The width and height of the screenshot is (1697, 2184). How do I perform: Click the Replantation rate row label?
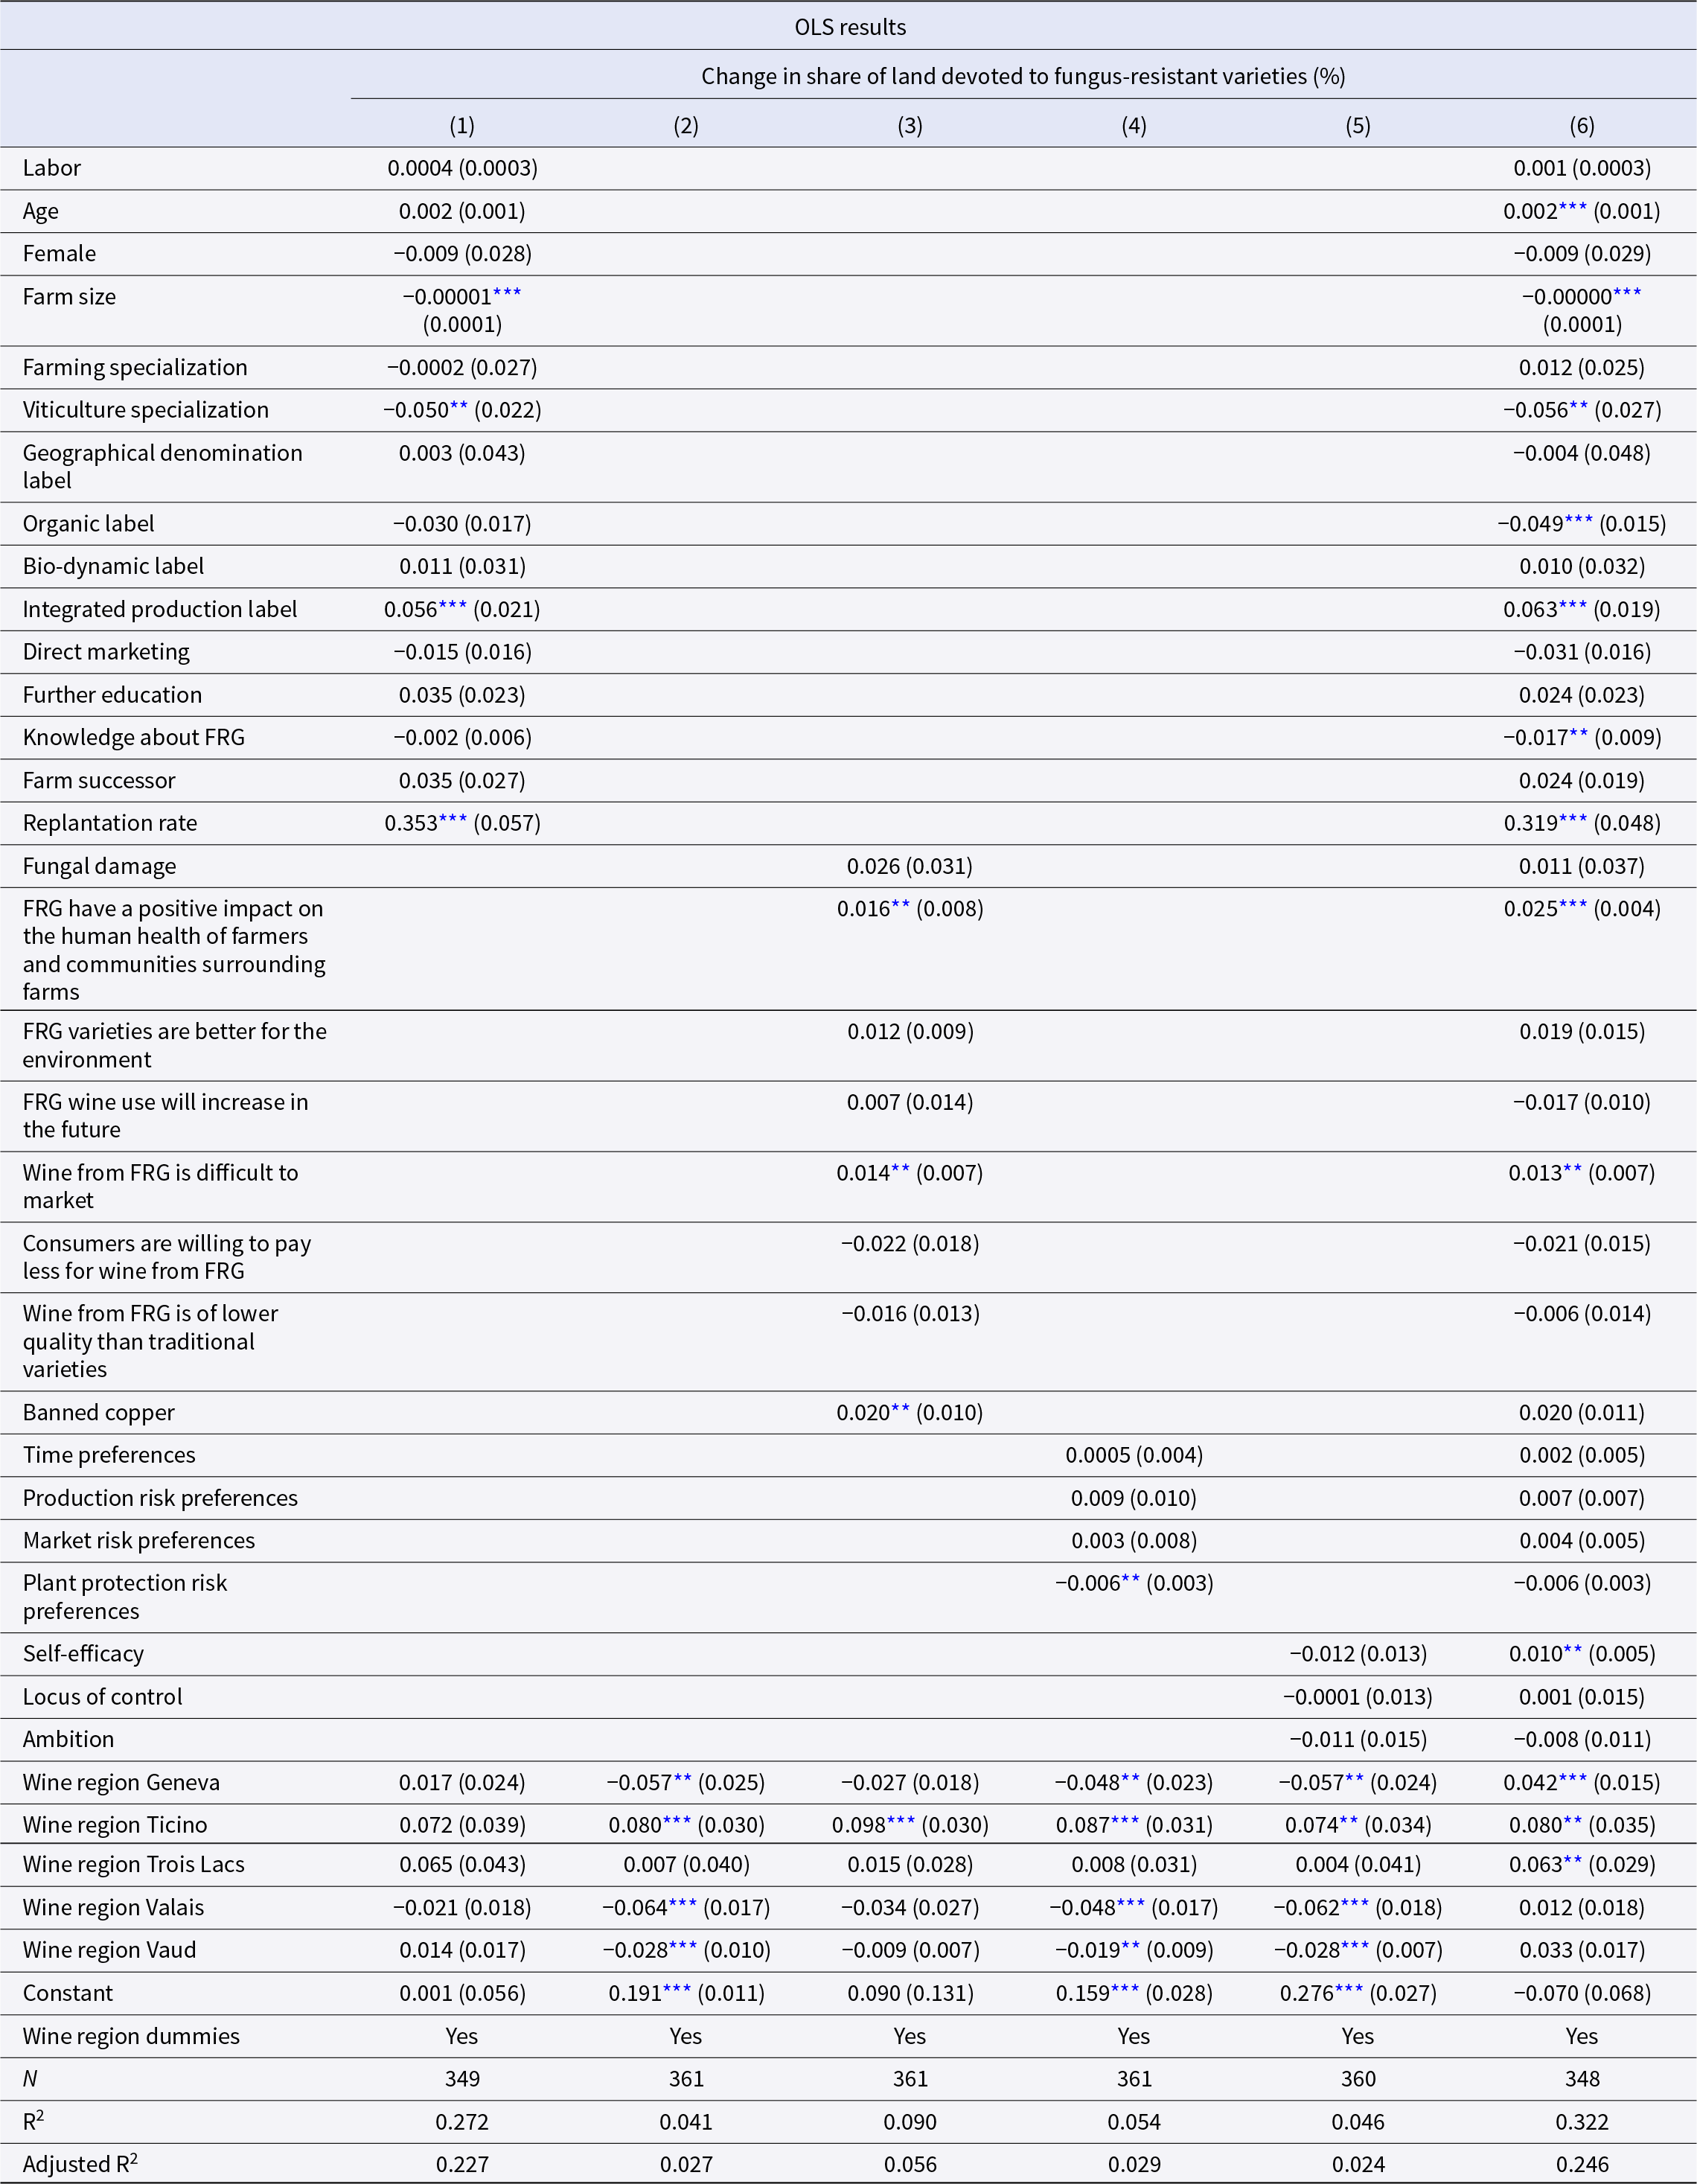[x=110, y=823]
